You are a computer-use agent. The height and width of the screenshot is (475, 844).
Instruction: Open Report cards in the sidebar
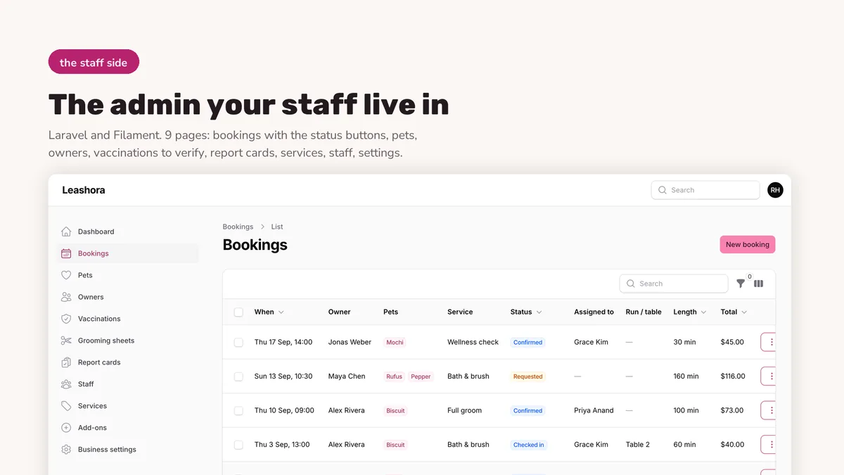[127, 362]
